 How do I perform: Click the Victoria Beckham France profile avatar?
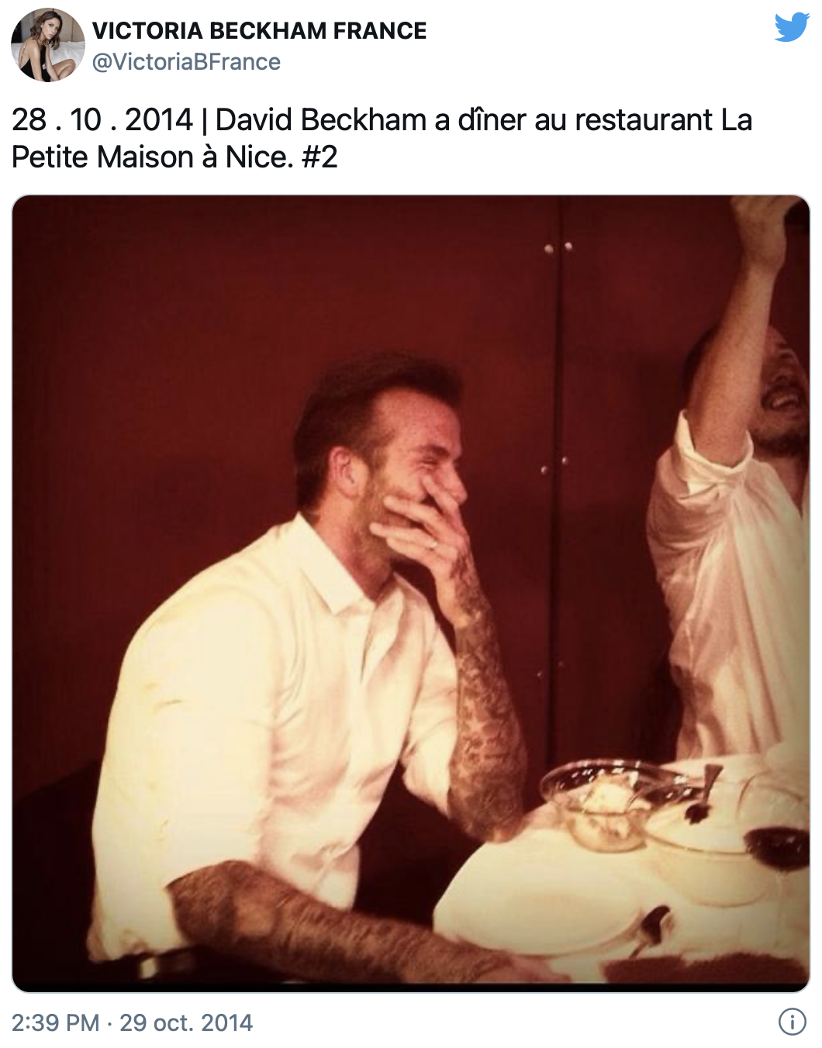48,45
